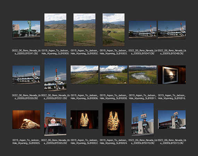Select filename ending 5L8Y9372.CR2
Screen dimensions: 198x156
click(172, 142)
